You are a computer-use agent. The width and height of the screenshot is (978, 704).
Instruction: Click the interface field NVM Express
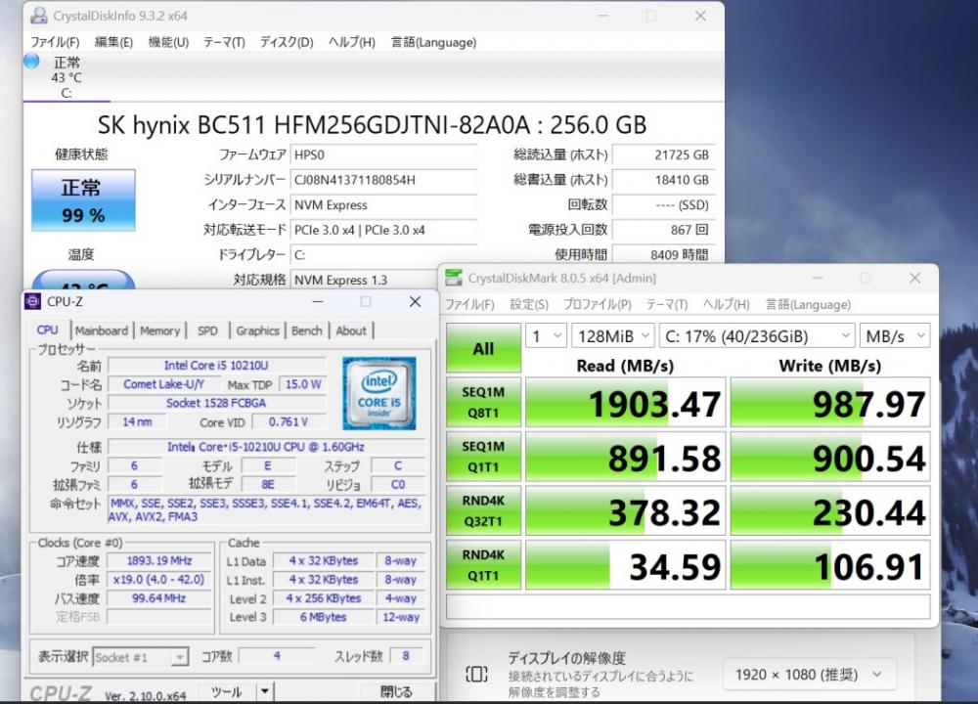pos(383,204)
